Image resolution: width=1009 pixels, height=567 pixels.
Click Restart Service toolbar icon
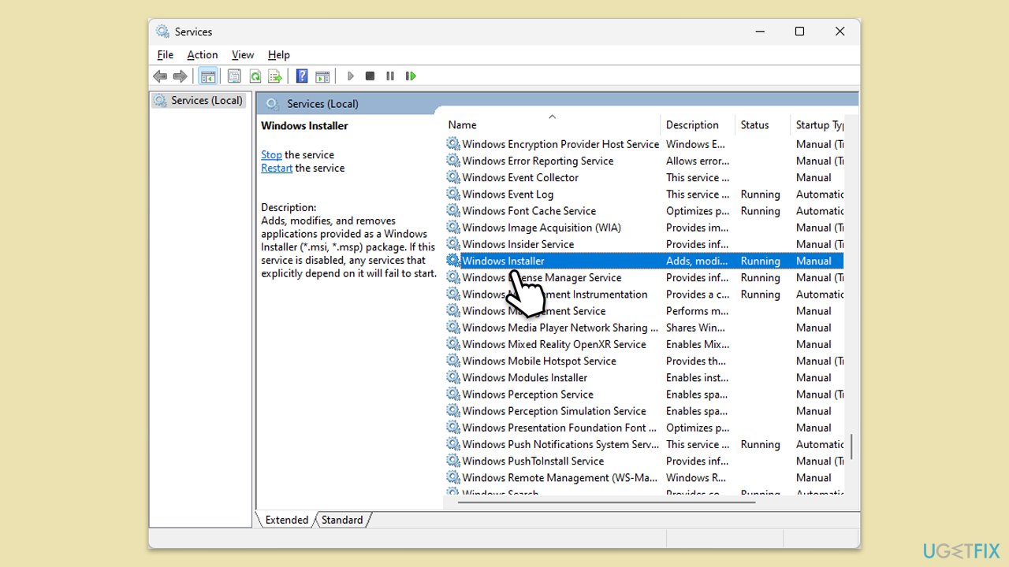coord(411,76)
